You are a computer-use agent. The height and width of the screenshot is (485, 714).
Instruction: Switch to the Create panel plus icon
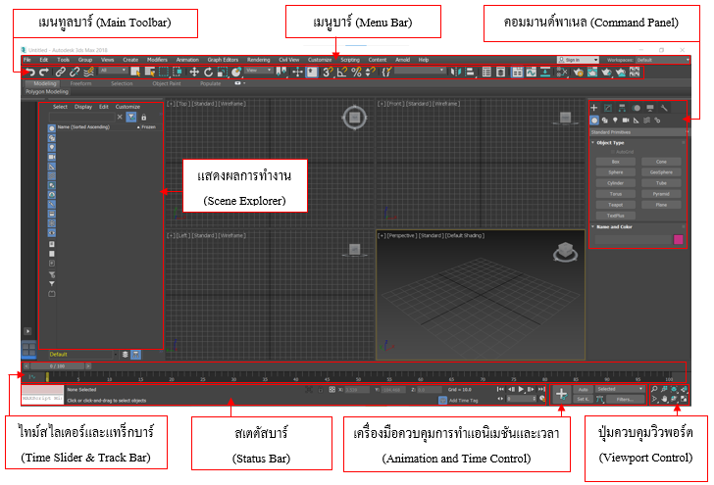pyautogui.click(x=593, y=108)
